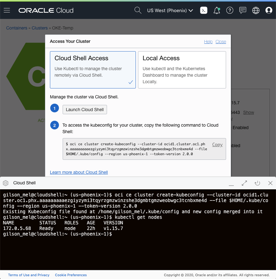Image resolution: width=276 pixels, height=279 pixels.
Task: Select the Cloud Shell Access option
Action: (x=93, y=69)
